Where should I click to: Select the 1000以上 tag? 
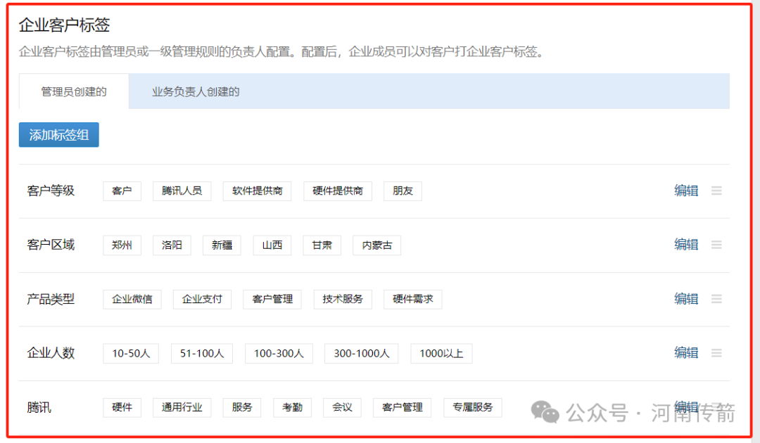[x=441, y=354]
